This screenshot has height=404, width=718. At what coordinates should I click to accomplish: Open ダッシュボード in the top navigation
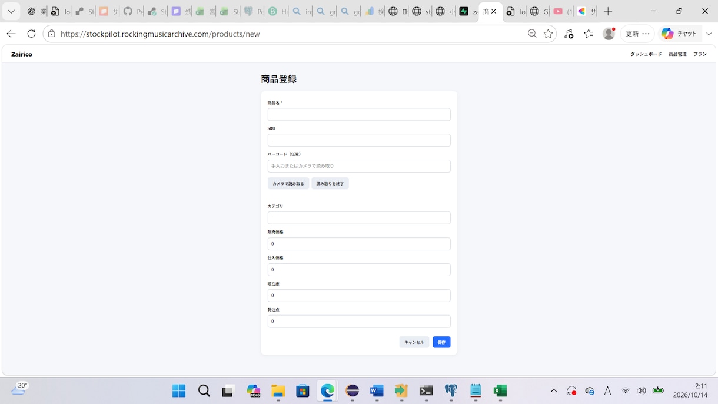646,54
